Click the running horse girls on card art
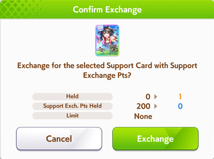Image resolution: width=214 pixels, height=159 pixels. pos(108,49)
